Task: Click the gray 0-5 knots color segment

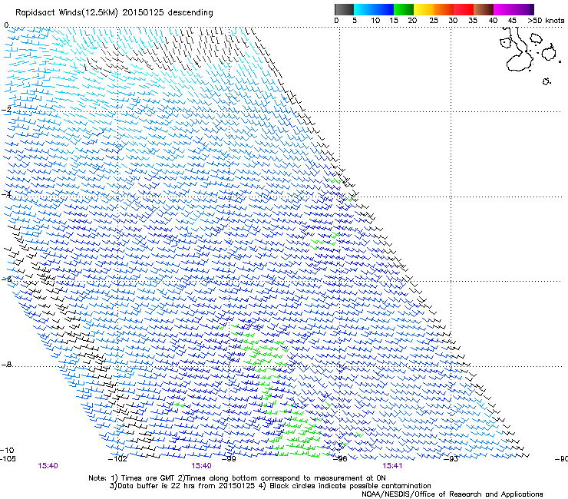Action: click(344, 9)
